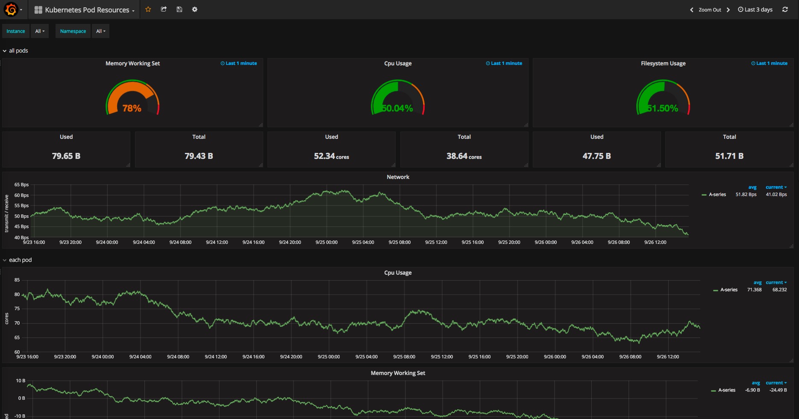Open dashboard settings gear icon
The image size is (799, 419).
point(195,9)
